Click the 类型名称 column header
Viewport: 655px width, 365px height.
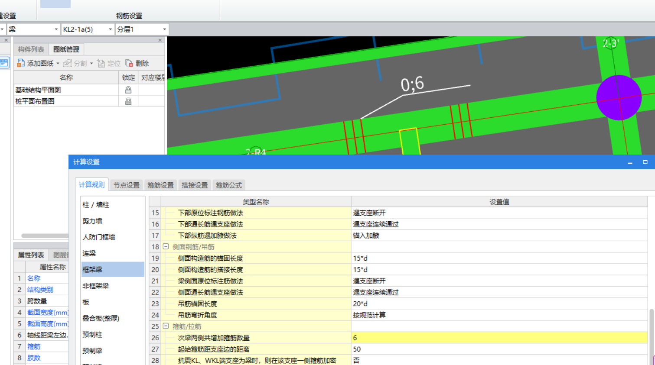256,202
